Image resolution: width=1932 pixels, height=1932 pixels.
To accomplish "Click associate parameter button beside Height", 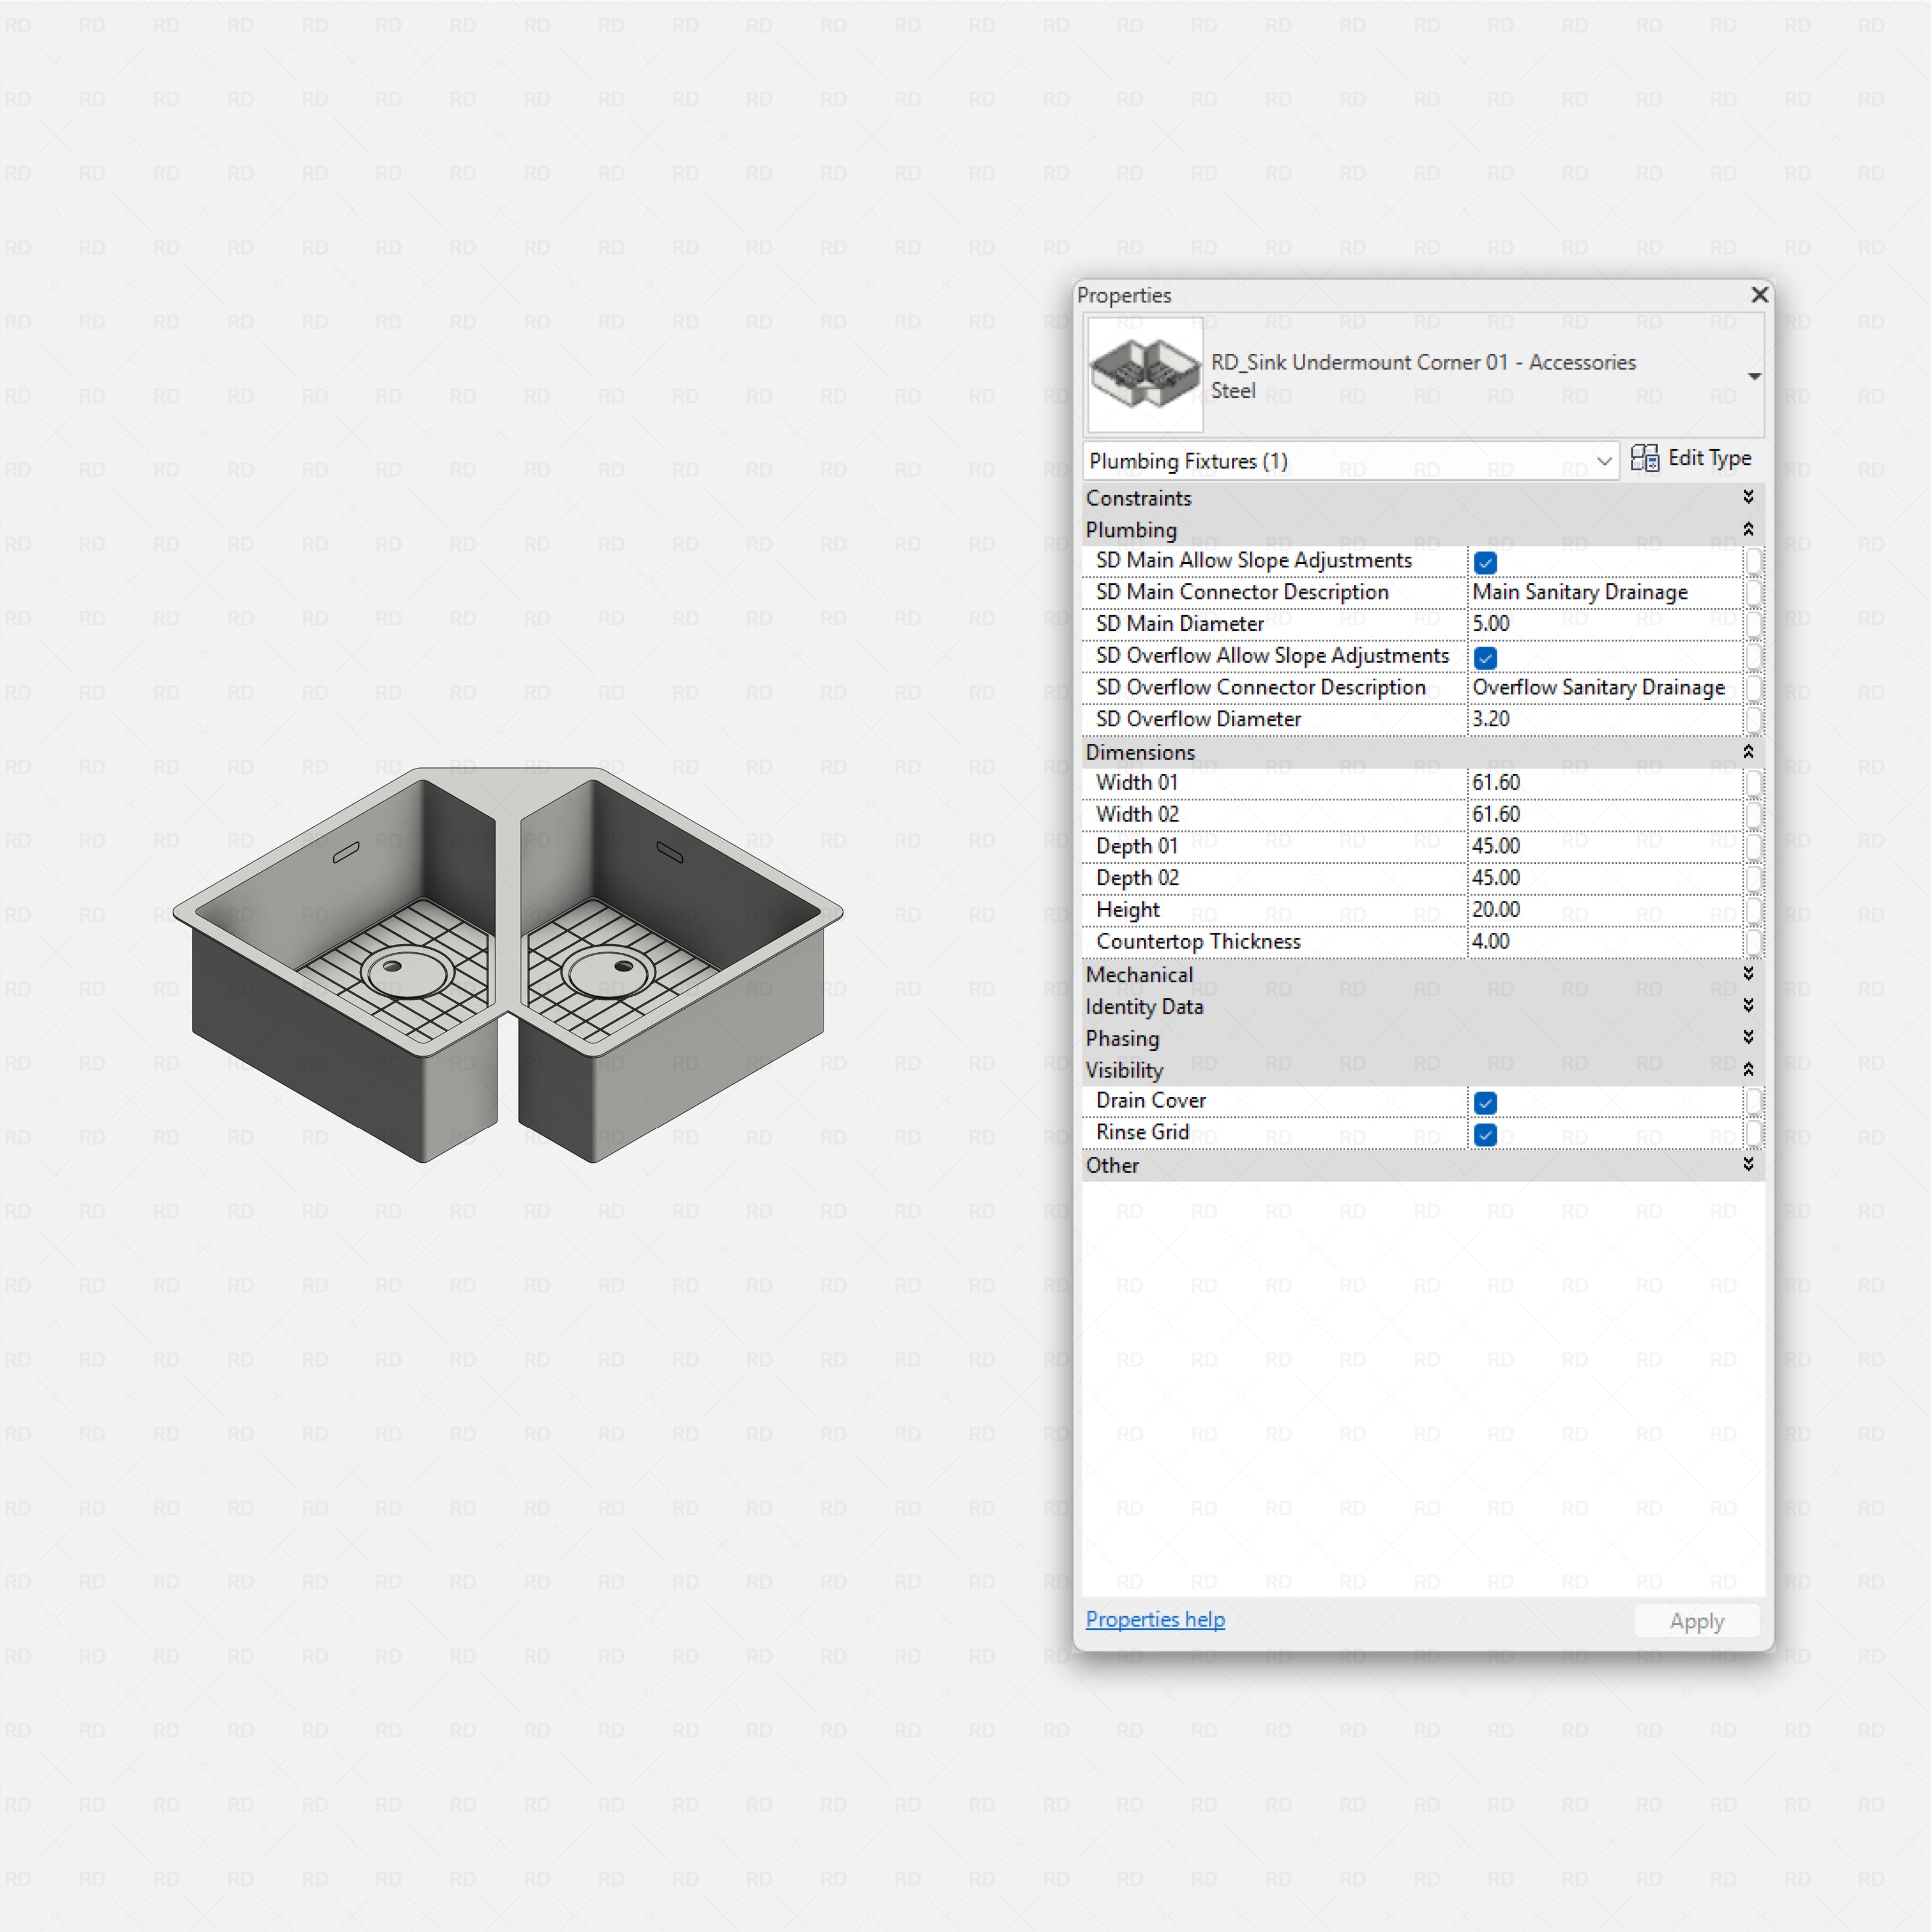I will (1757, 911).
